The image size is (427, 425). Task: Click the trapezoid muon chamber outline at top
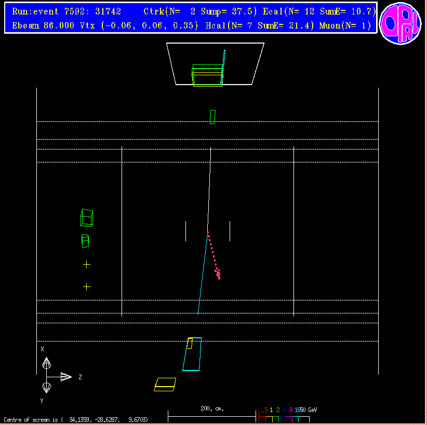(x=215, y=63)
